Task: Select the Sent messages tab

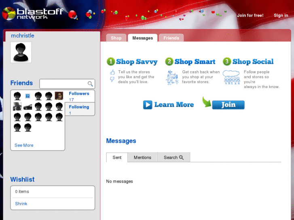Action: 117,157
